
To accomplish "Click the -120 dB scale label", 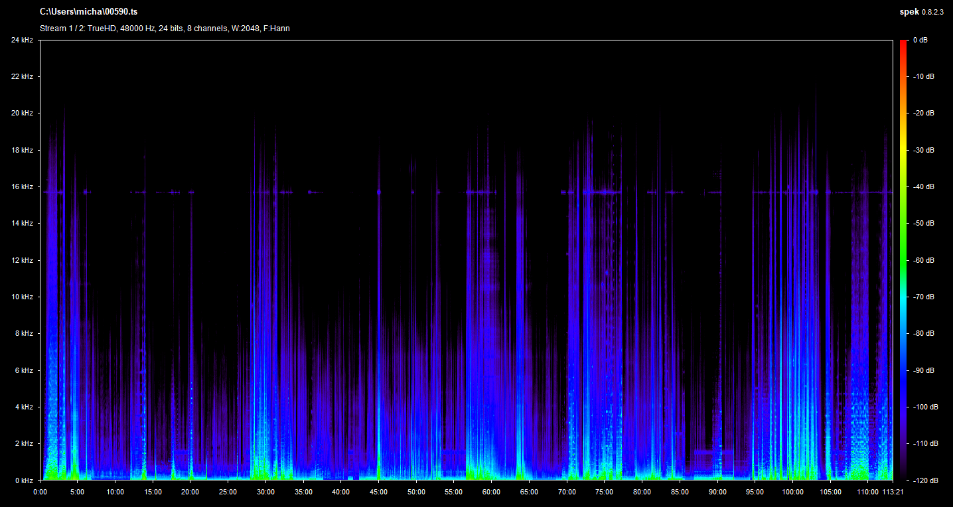I will coord(925,480).
